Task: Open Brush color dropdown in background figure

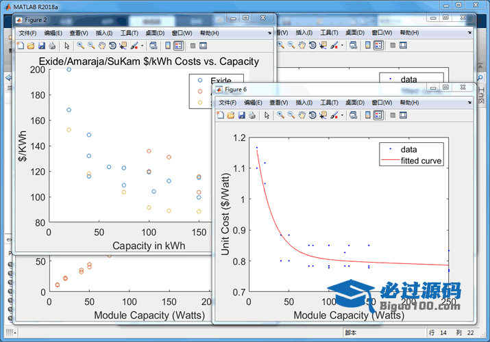Action: point(342,45)
